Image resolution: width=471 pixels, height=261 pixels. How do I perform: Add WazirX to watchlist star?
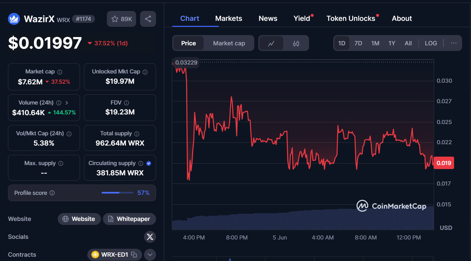115,19
